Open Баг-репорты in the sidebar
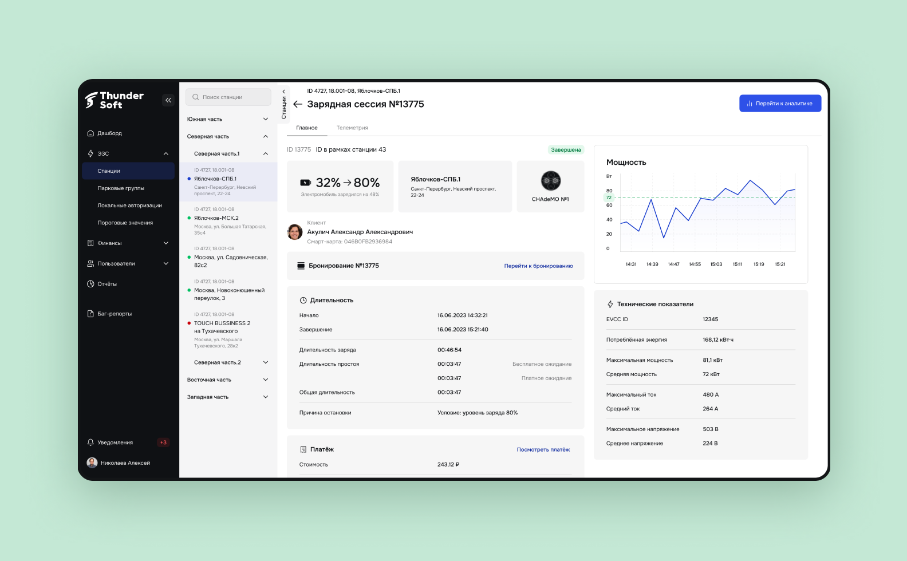The height and width of the screenshot is (561, 907). [x=115, y=314]
